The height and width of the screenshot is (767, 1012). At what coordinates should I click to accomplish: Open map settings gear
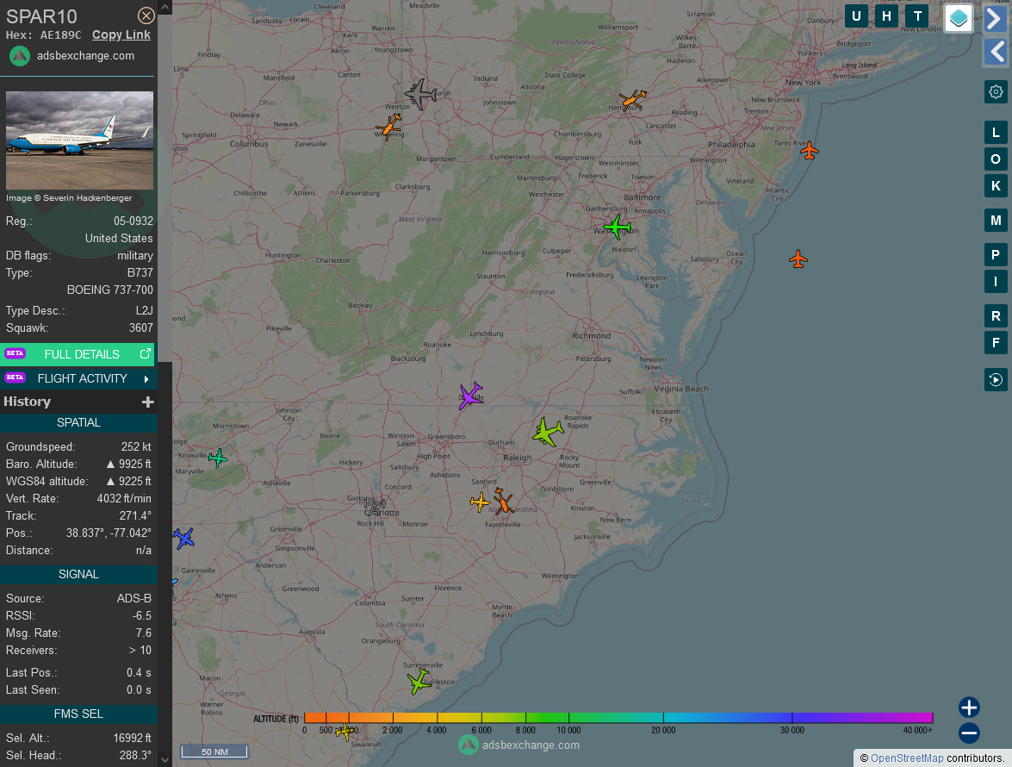[x=996, y=91]
